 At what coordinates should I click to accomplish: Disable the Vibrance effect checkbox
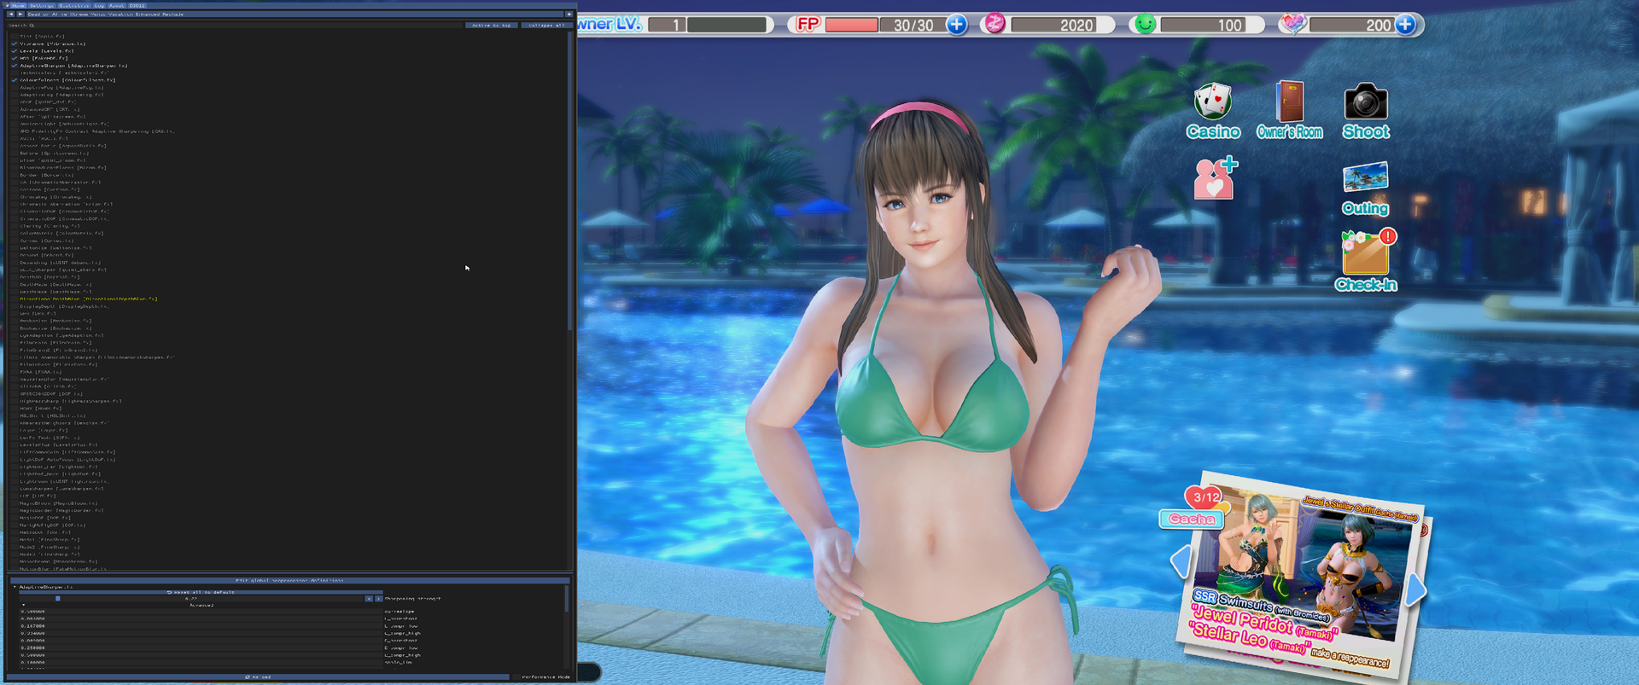coord(15,44)
